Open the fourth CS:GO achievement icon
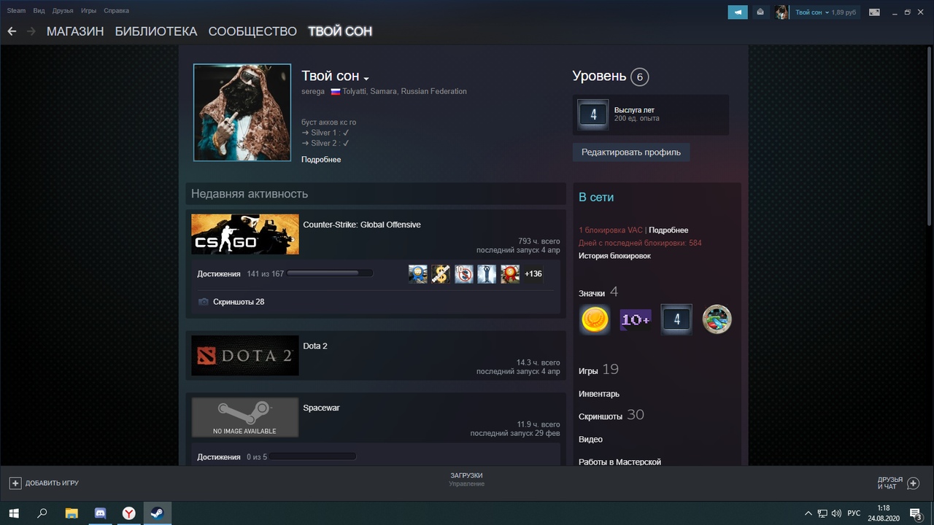Screen dimensions: 934x525 click(x=487, y=274)
